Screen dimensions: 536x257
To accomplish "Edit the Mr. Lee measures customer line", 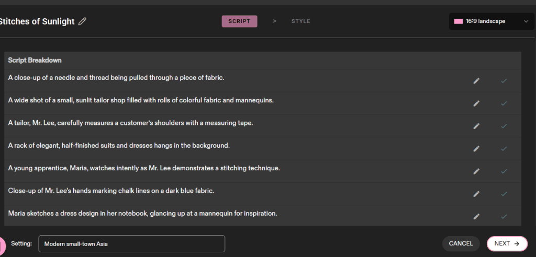I will point(476,126).
